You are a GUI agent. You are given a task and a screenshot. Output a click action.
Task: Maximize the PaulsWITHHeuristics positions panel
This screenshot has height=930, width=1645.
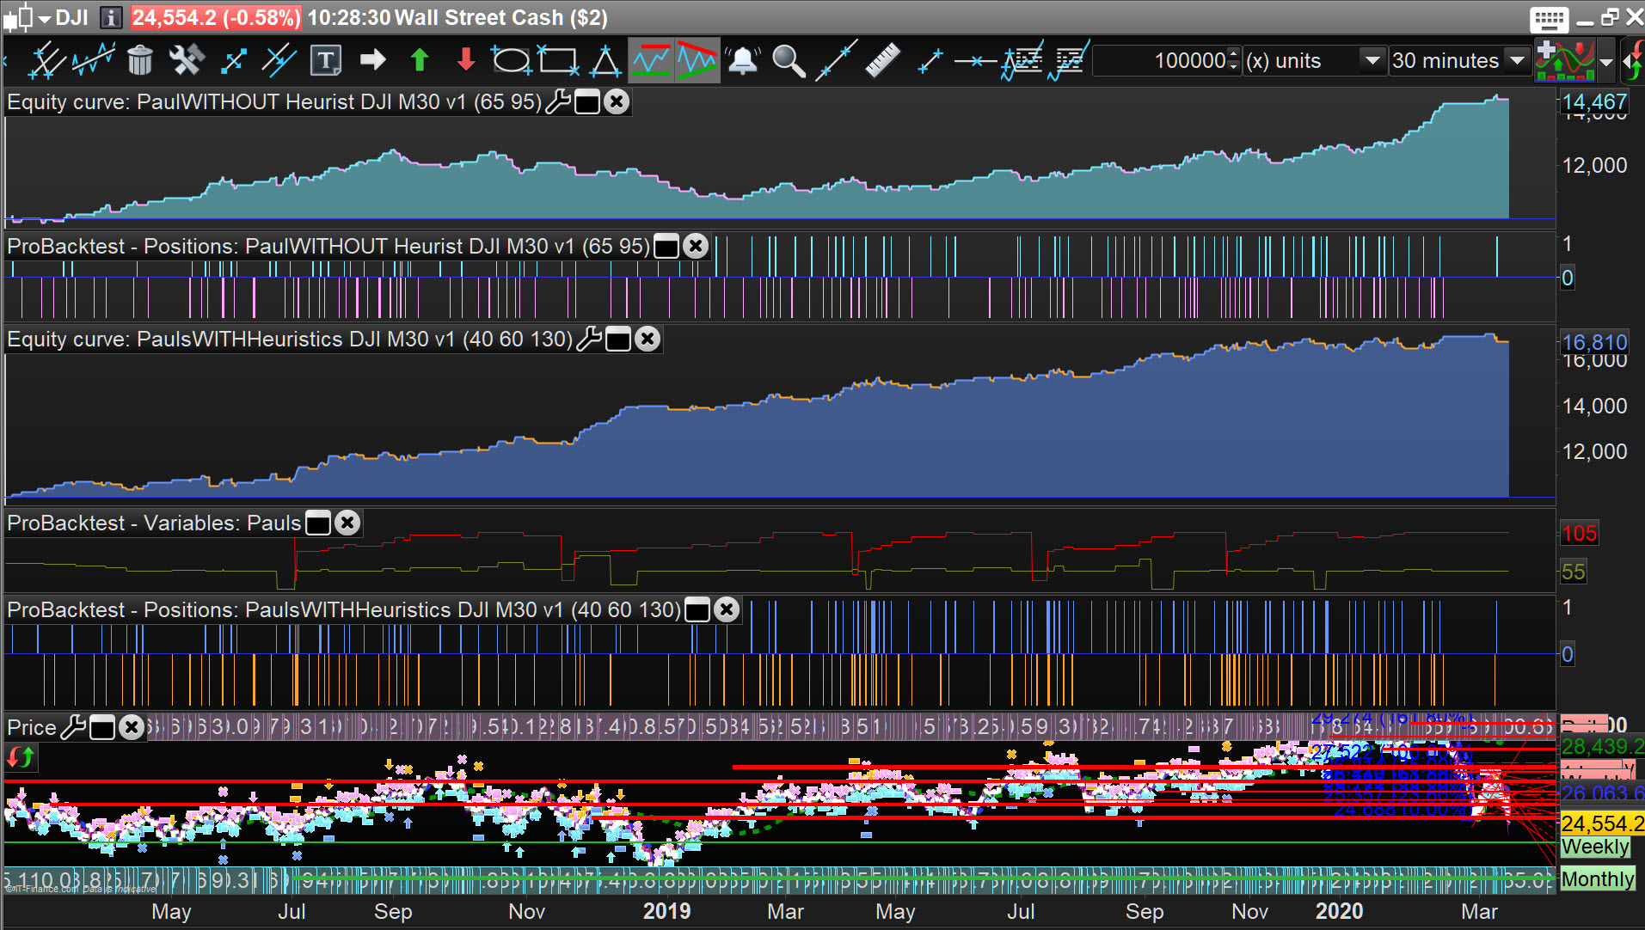pyautogui.click(x=697, y=610)
